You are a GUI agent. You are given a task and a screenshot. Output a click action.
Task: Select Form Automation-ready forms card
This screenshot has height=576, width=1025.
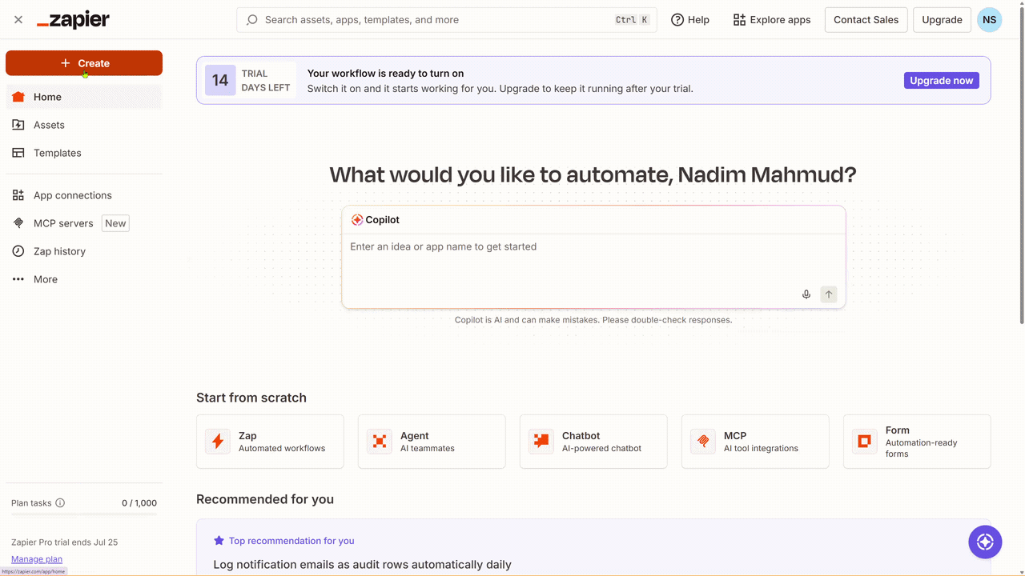point(917,442)
